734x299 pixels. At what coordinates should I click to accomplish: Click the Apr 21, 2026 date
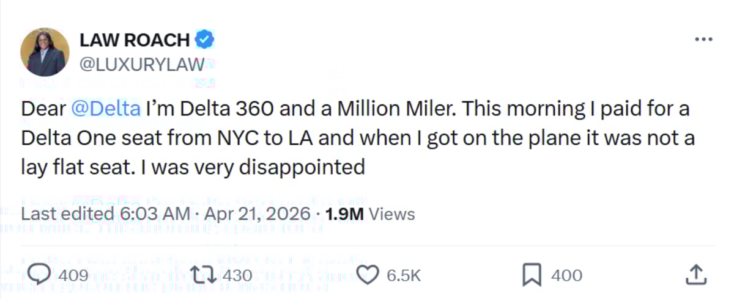pyautogui.click(x=258, y=214)
